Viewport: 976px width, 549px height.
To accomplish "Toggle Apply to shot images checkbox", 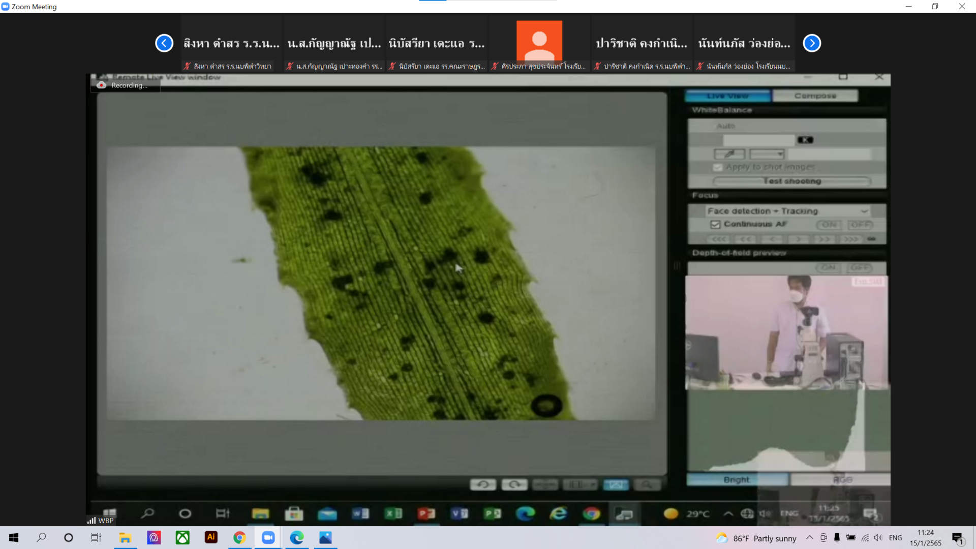I will (717, 167).
